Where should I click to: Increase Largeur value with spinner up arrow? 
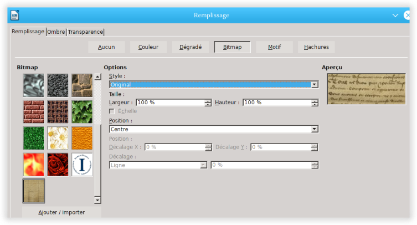click(x=208, y=100)
